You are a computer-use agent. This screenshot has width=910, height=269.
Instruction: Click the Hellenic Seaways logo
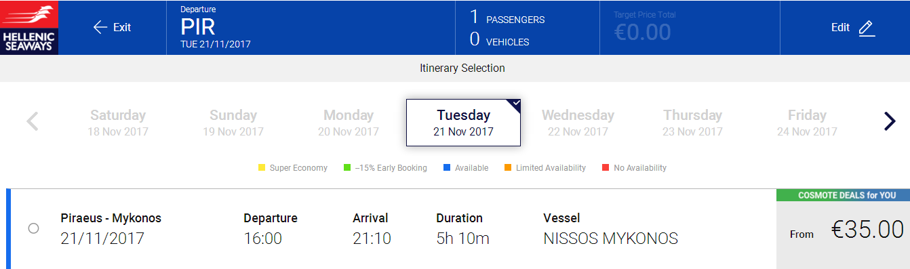(x=29, y=27)
